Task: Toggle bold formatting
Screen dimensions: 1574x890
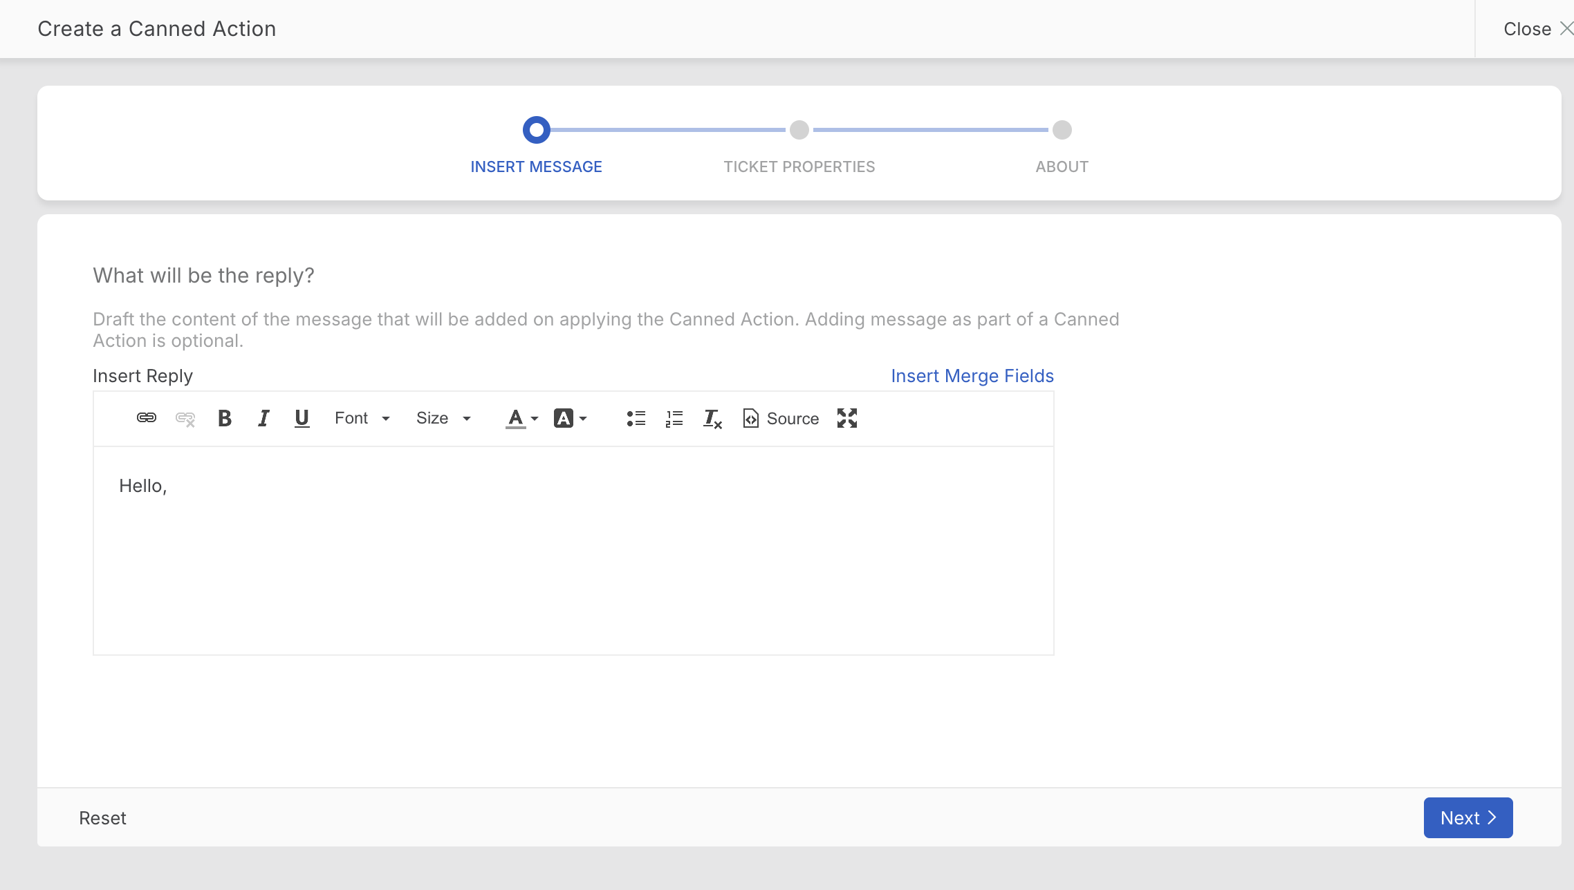Action: point(225,418)
